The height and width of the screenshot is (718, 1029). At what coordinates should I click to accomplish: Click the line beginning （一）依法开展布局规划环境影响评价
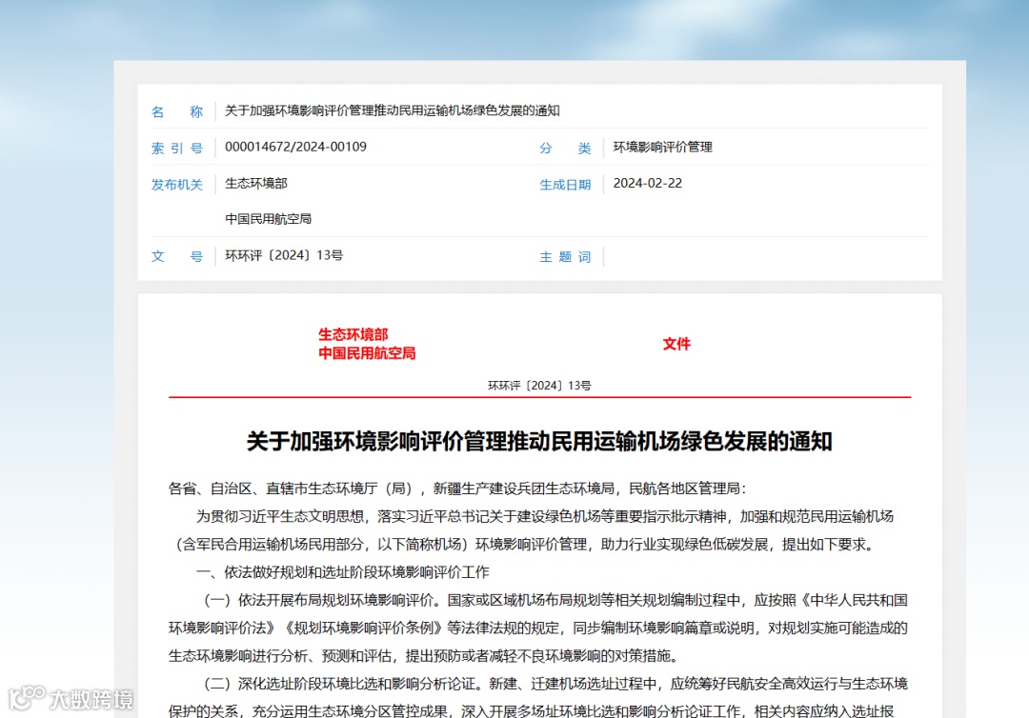(555, 600)
